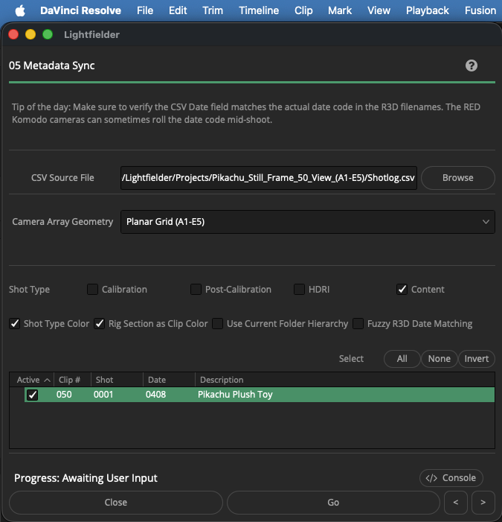
Task: Open the Timeline menu
Action: point(259,10)
